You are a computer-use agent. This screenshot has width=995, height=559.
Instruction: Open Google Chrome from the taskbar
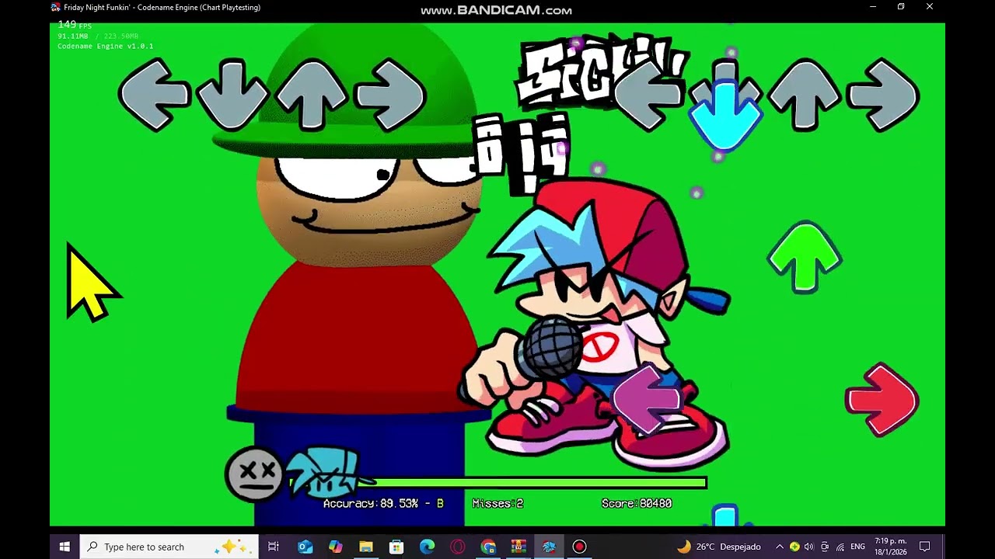pyautogui.click(x=488, y=547)
